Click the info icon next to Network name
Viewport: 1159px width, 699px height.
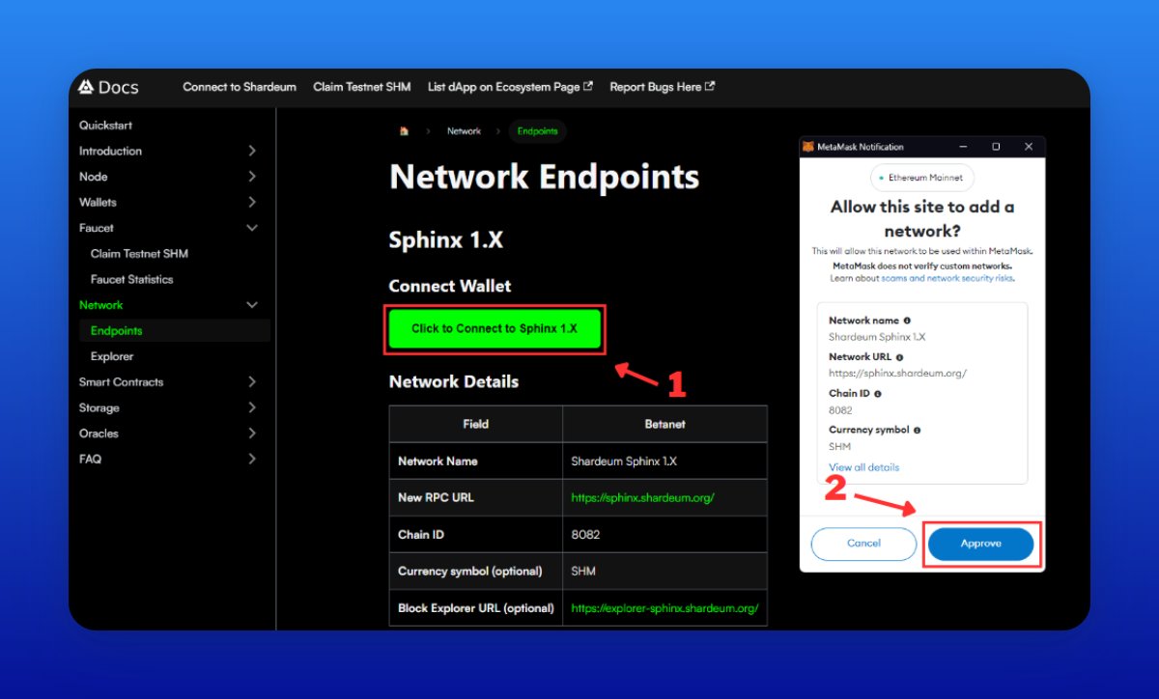(907, 321)
